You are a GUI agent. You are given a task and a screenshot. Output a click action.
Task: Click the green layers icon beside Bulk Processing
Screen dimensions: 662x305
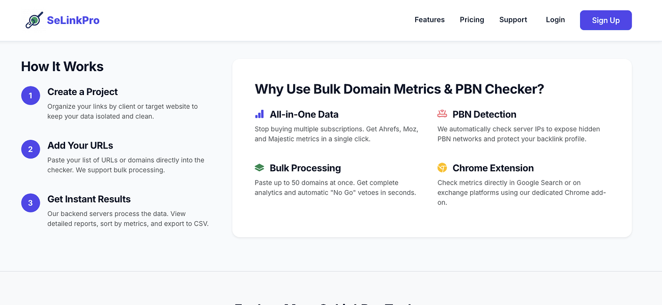[260, 168]
